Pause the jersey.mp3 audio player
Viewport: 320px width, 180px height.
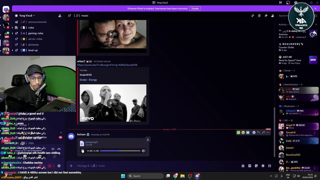click(x=82, y=151)
